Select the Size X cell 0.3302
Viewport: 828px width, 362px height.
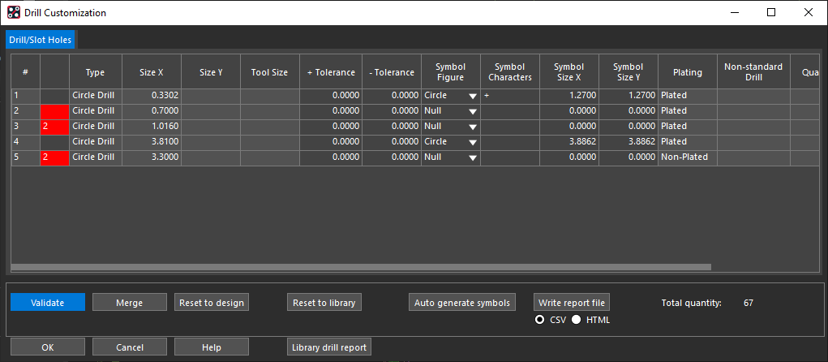(x=152, y=96)
